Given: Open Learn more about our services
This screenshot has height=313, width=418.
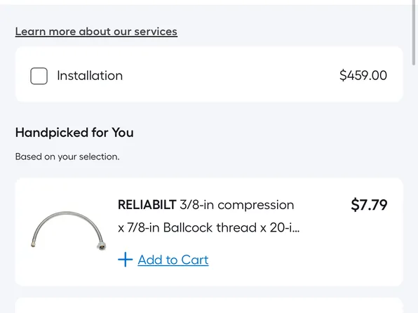Looking at the screenshot, I should 96,32.
